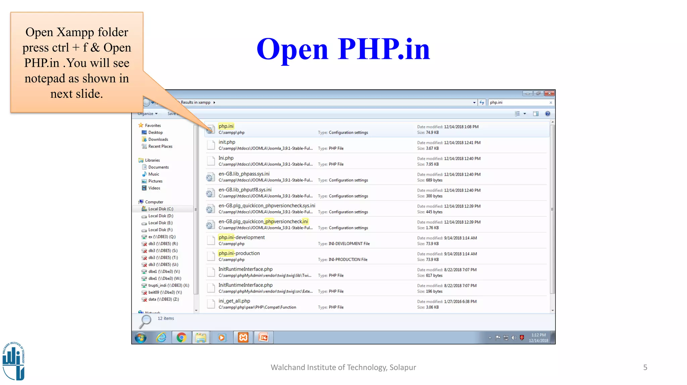Open Windows Media Player taskbar icon
This screenshot has height=385, width=687.
pos(222,337)
